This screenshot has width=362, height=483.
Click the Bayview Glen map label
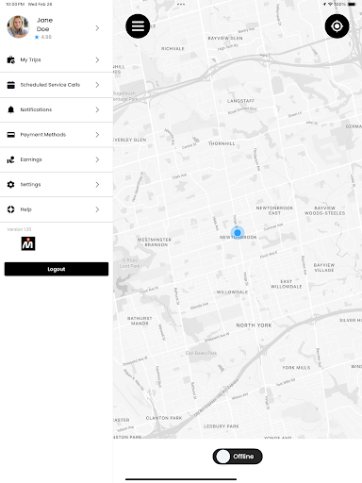coord(225,38)
